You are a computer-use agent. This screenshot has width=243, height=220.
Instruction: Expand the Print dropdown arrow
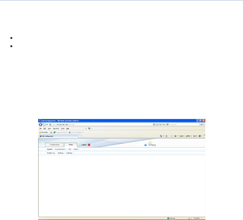pyautogui.click(x=178, y=136)
